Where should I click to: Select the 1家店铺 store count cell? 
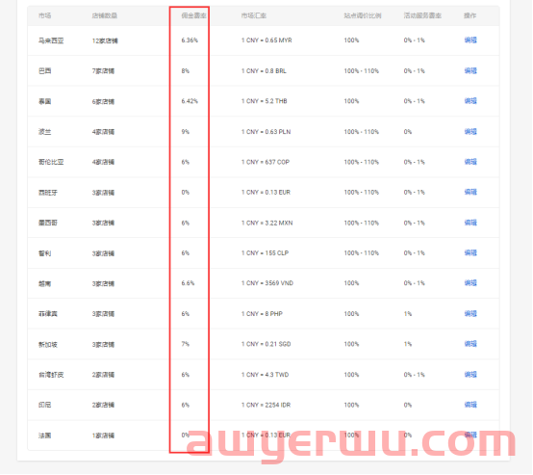click(x=103, y=435)
